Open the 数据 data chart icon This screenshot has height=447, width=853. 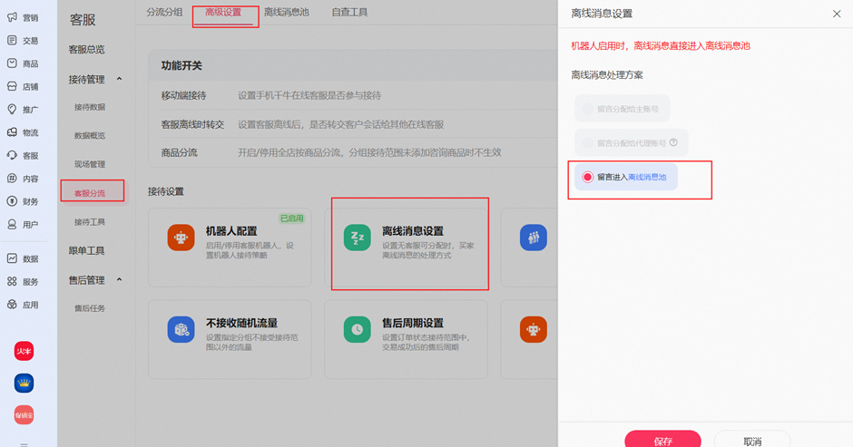pyautogui.click(x=12, y=258)
